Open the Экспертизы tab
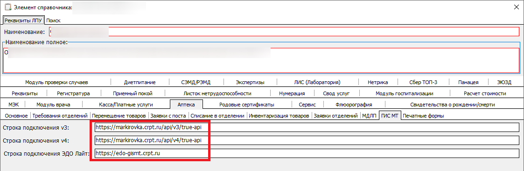524x171 pixels. tap(250, 82)
